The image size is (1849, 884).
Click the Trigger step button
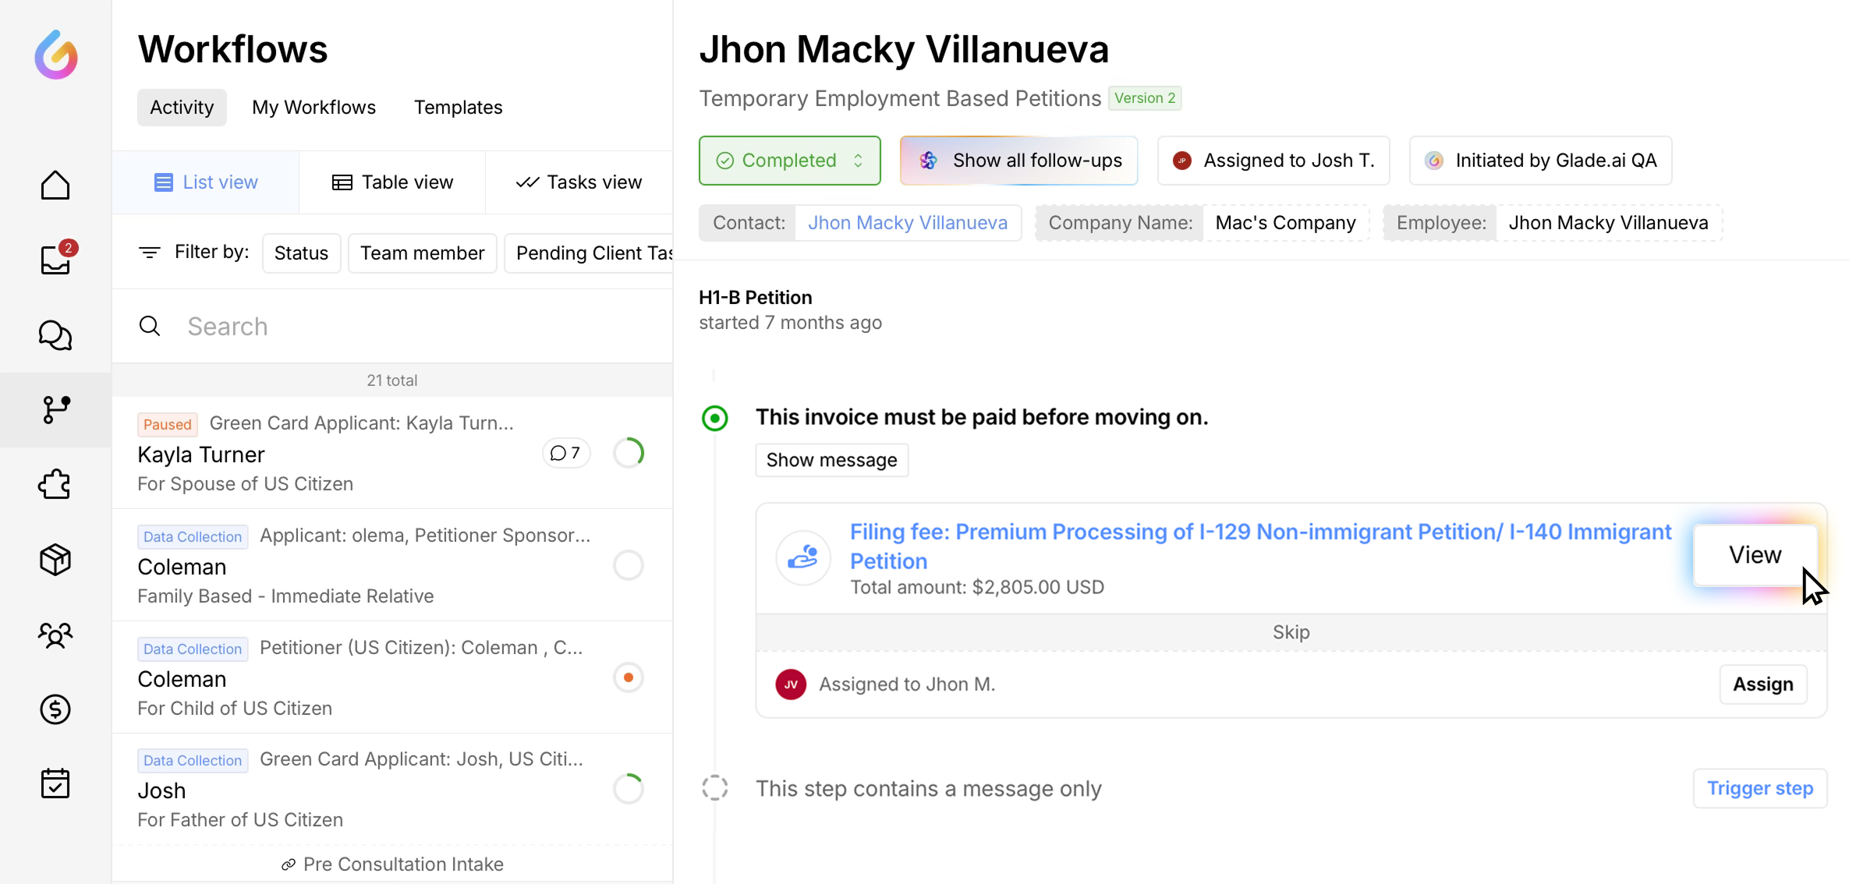tap(1759, 788)
